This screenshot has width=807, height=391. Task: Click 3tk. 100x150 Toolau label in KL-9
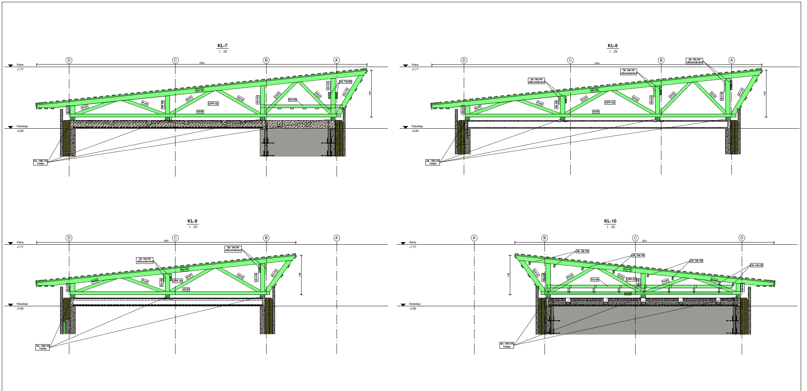(x=42, y=347)
